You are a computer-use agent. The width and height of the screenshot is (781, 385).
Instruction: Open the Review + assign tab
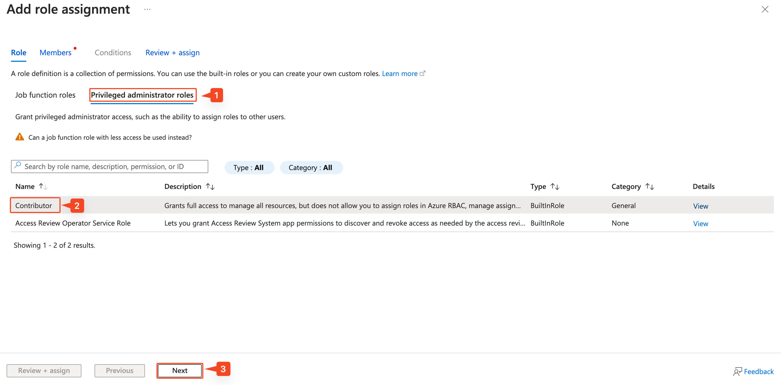point(173,52)
